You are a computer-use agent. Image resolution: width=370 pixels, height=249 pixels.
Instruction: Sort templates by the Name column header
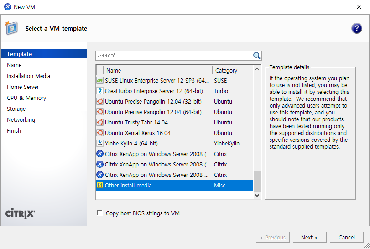[x=158, y=71]
